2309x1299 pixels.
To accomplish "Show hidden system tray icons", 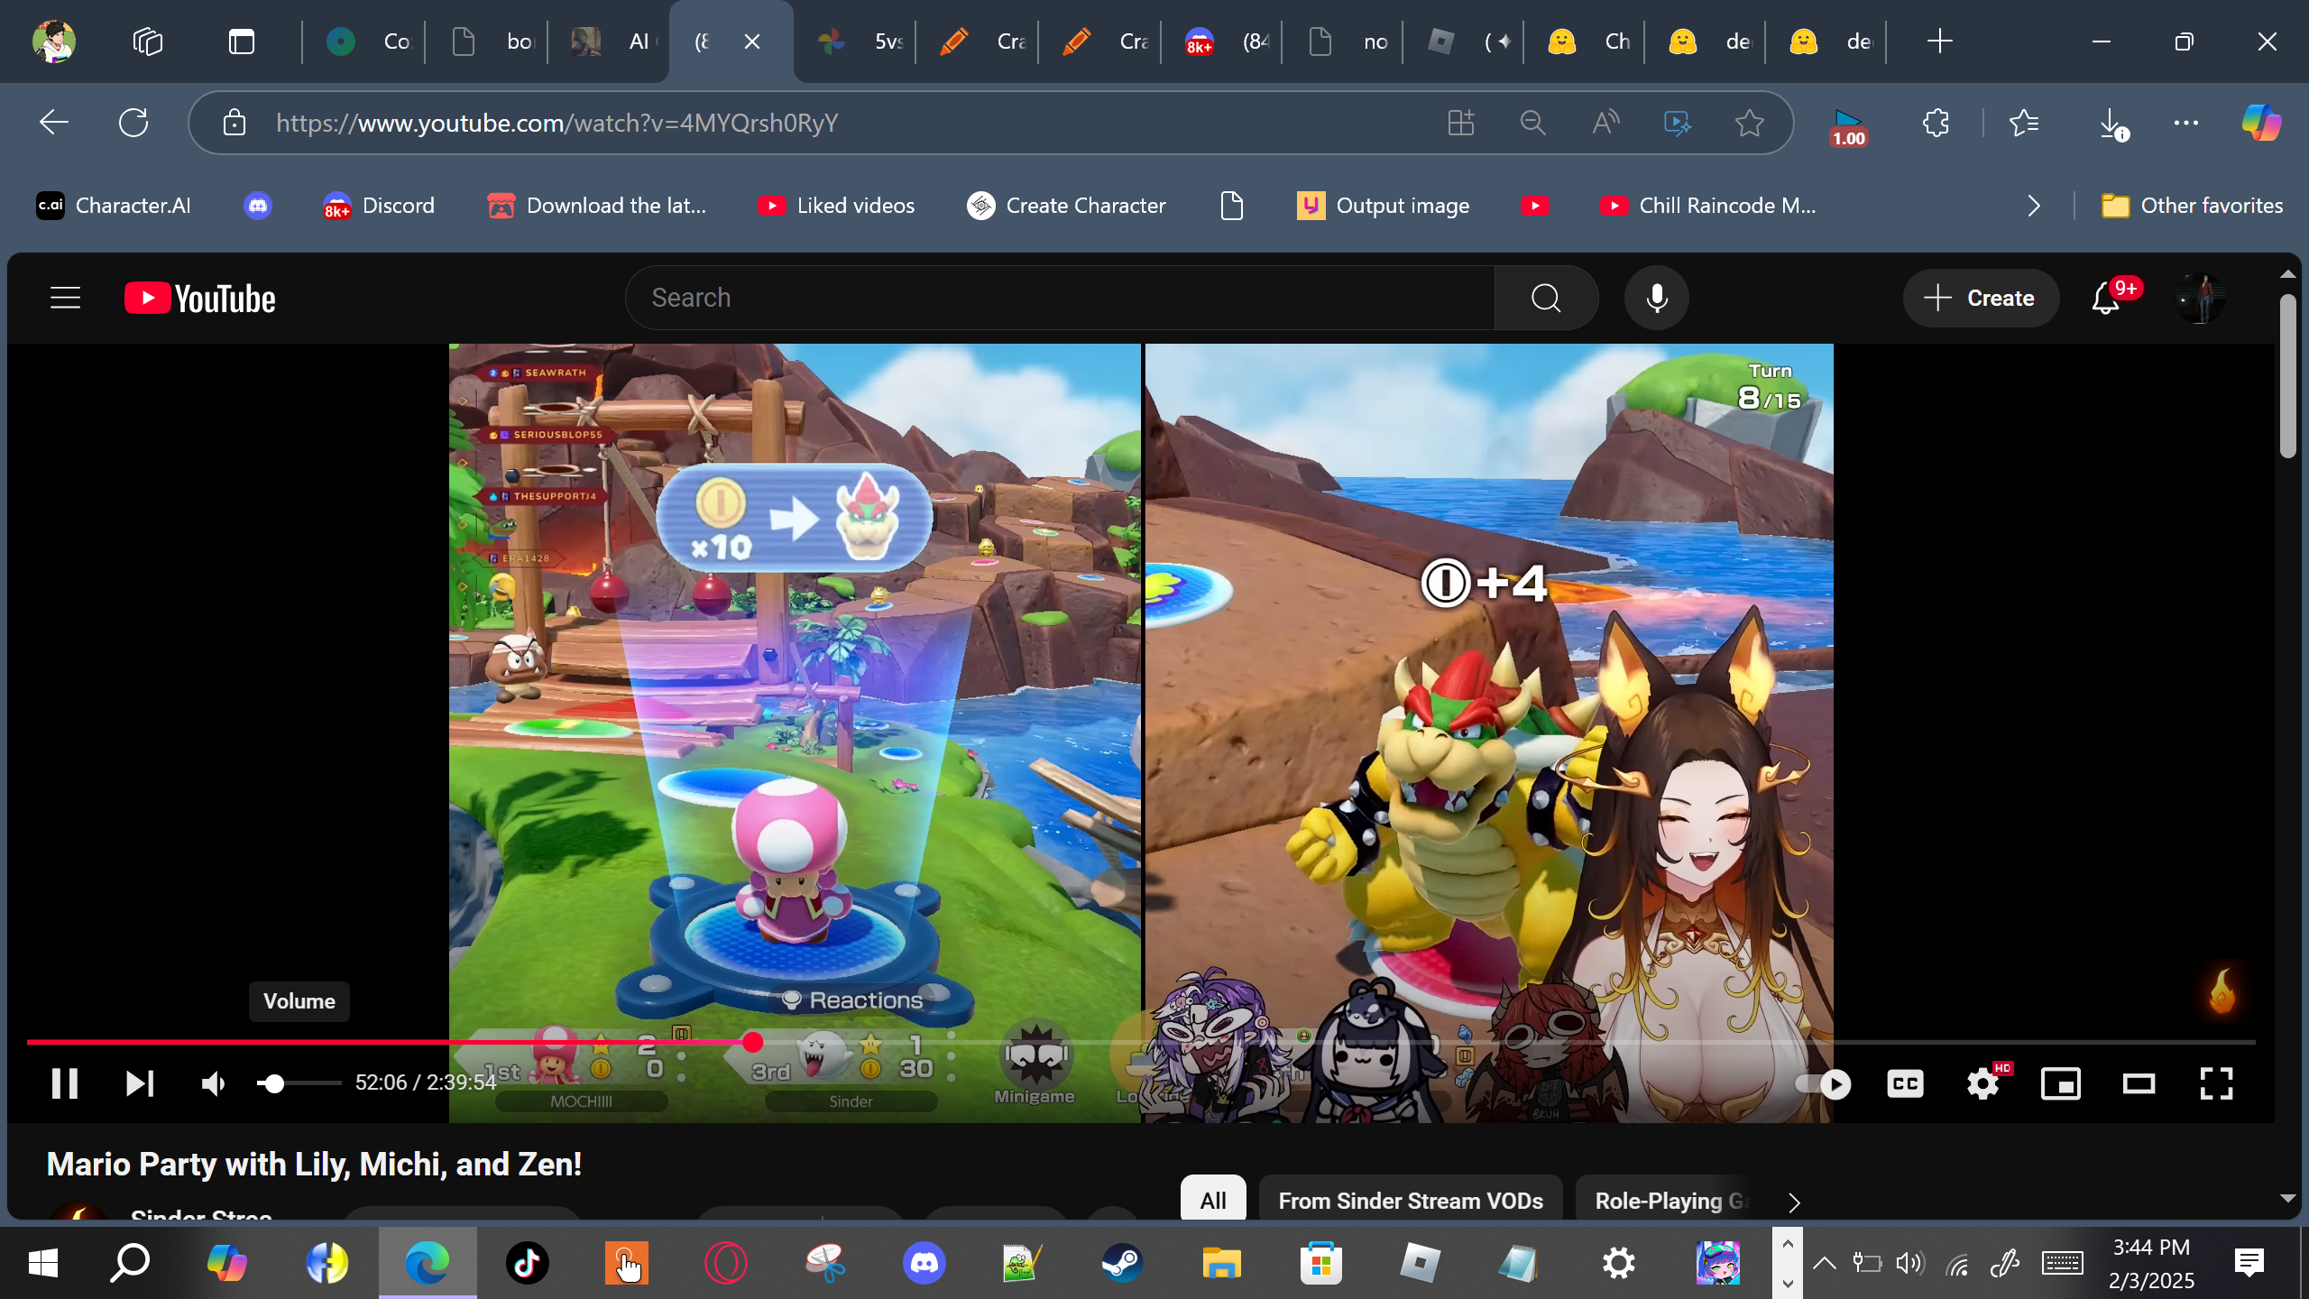I will (x=1824, y=1263).
